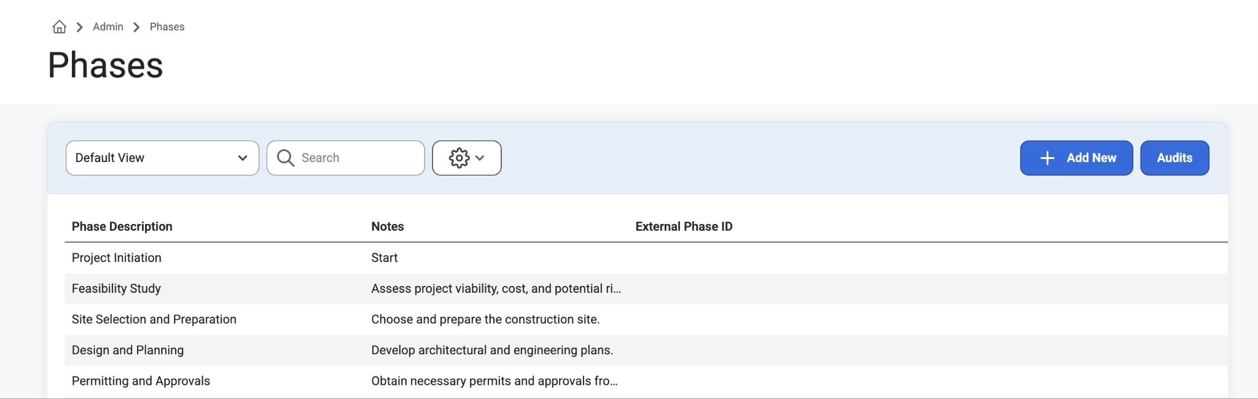Sort by Notes column header
The height and width of the screenshot is (399, 1258).
coord(387,227)
